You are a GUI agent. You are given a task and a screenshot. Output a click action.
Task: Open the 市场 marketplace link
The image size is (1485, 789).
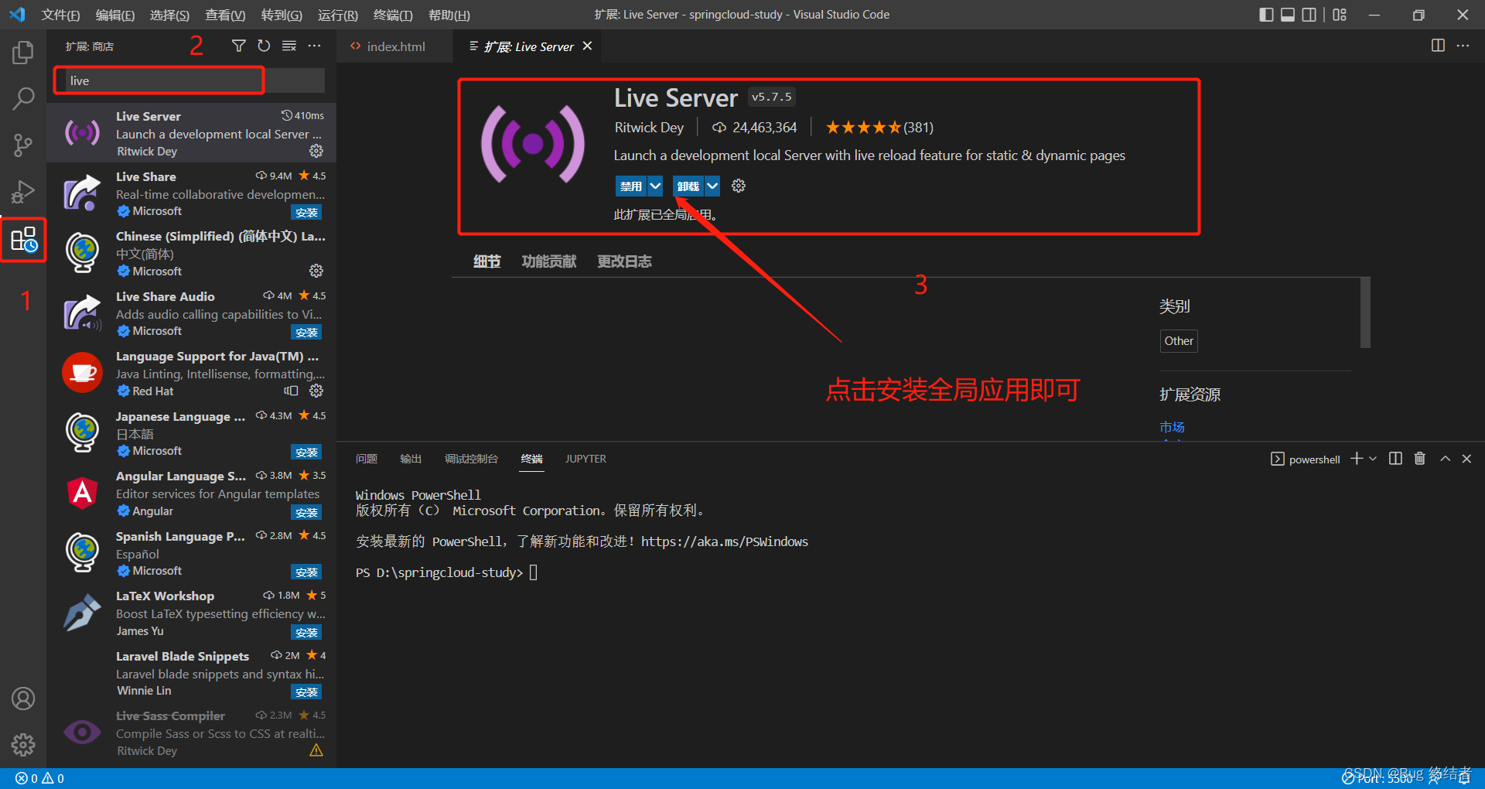point(1172,427)
